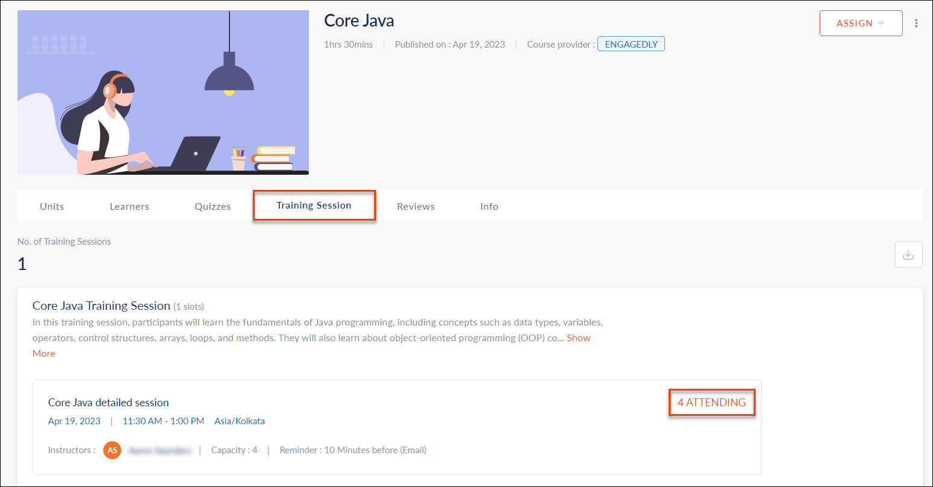
Task: Open the three-dot more options menu
Action: tap(916, 24)
